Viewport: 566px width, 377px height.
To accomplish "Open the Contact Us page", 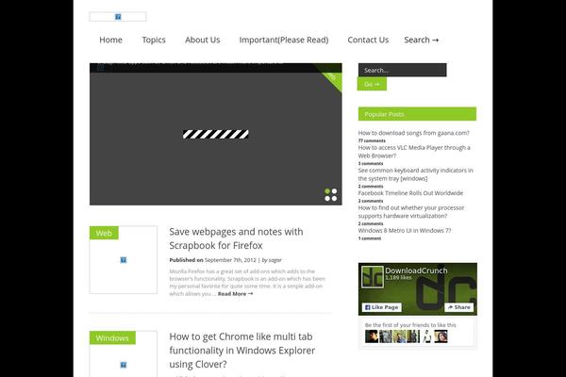I will pyautogui.click(x=368, y=40).
